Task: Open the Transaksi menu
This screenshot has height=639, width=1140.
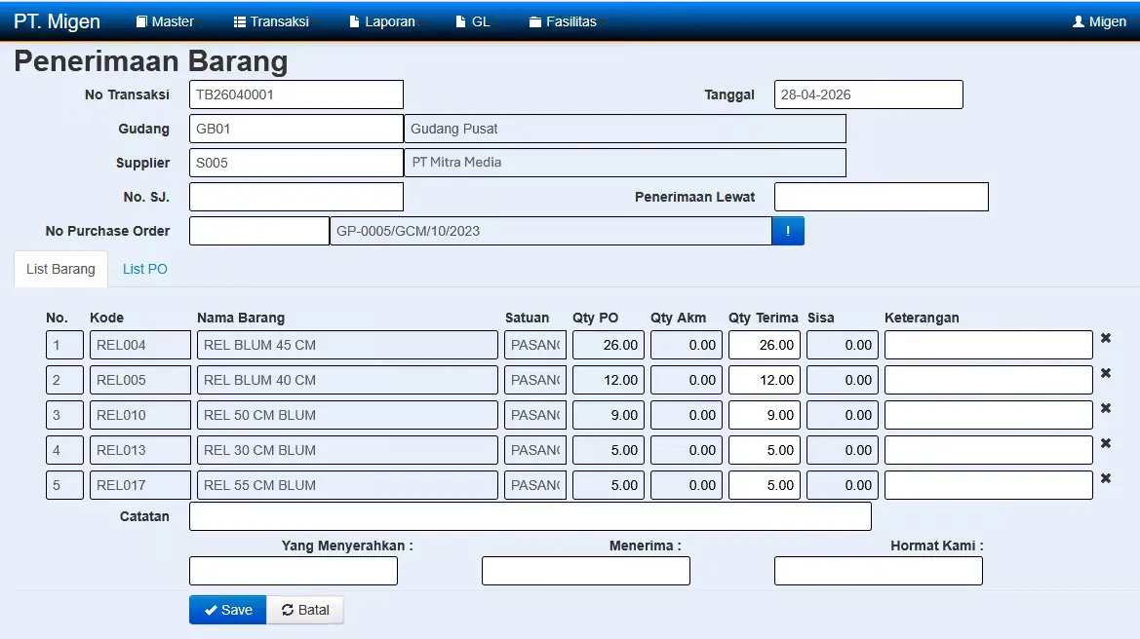Action: pos(272,21)
